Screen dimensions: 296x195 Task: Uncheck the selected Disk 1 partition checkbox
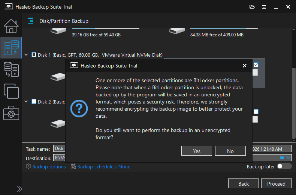[x=256, y=64]
